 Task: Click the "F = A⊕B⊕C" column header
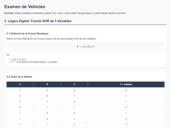126,84
